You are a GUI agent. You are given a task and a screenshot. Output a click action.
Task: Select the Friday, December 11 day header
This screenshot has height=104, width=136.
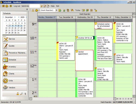(x=123, y=17)
